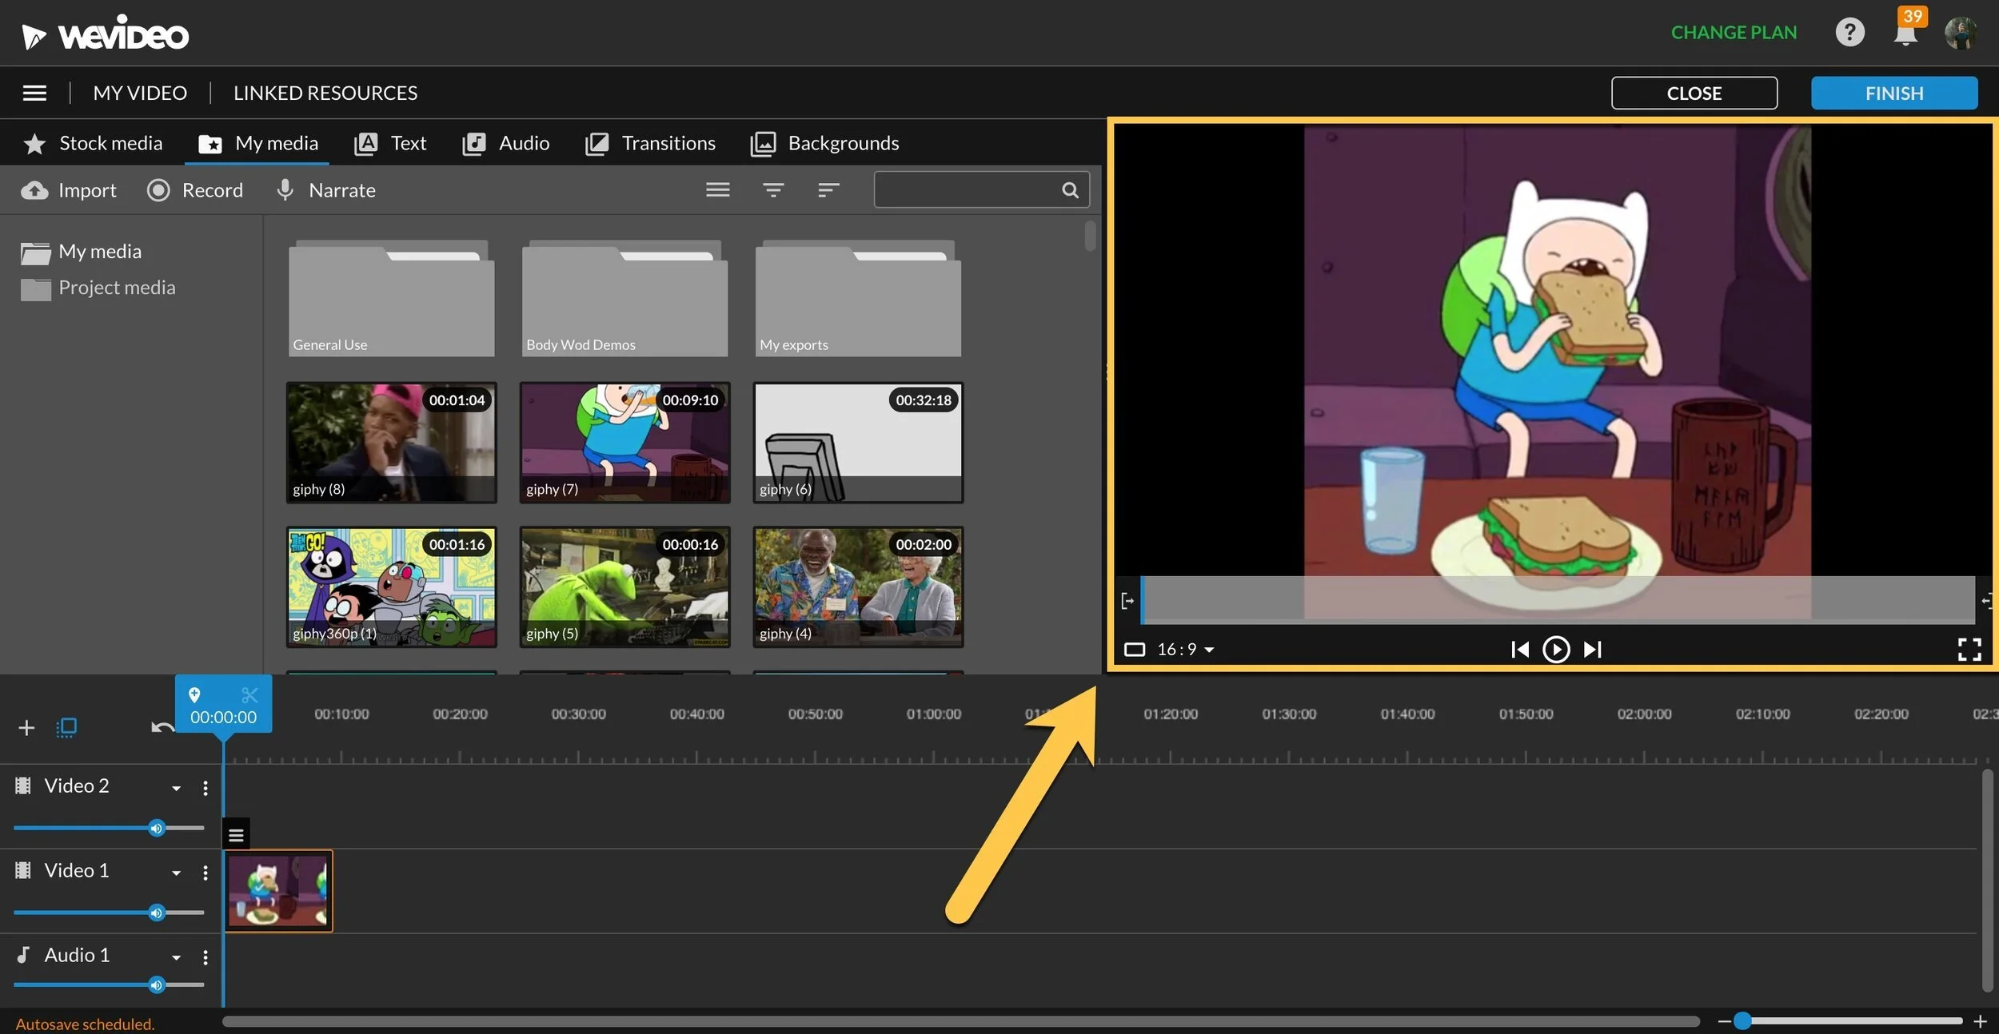Play the preview video
The width and height of the screenshot is (1999, 1034).
[1555, 649]
